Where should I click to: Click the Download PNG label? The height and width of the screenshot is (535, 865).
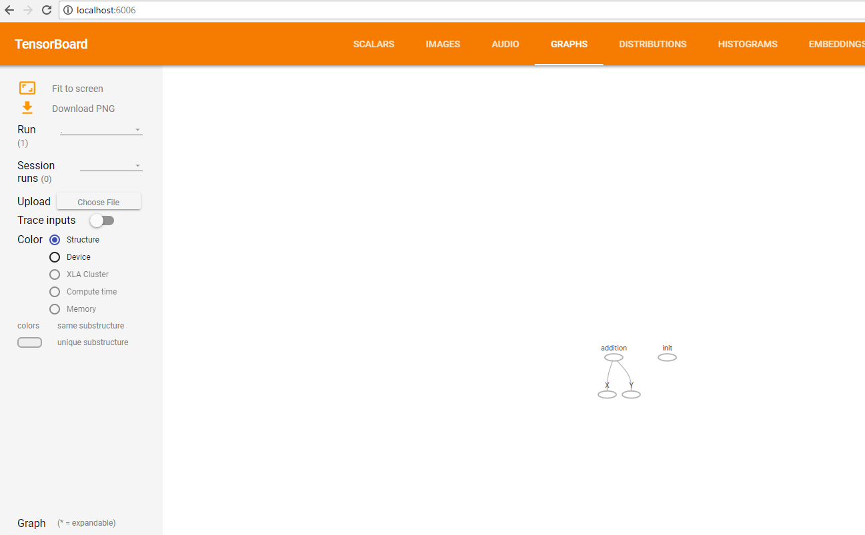coord(83,109)
